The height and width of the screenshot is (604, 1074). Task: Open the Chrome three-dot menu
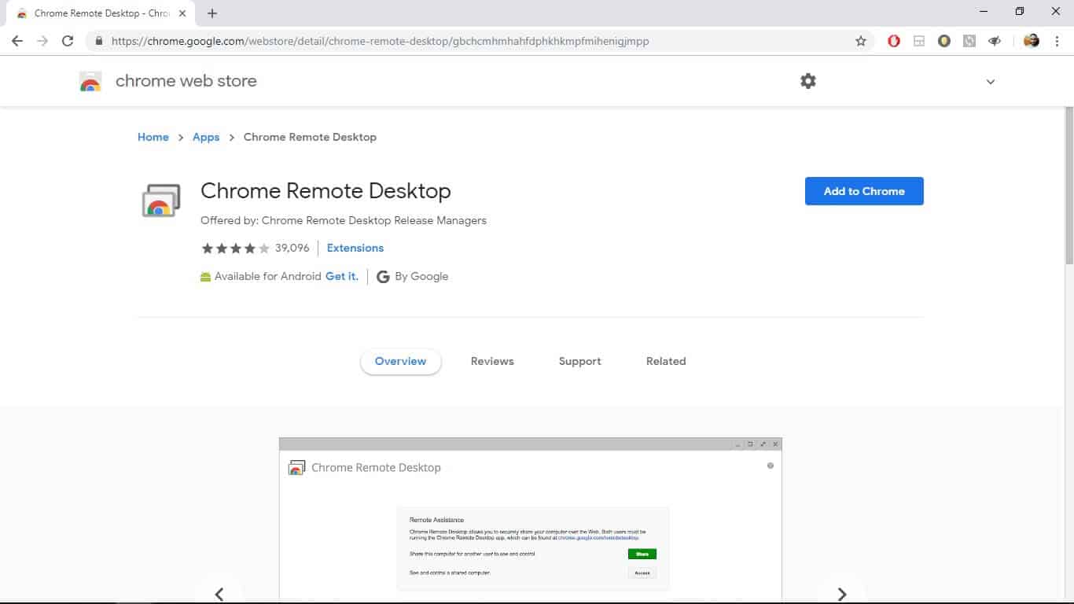pos(1057,41)
